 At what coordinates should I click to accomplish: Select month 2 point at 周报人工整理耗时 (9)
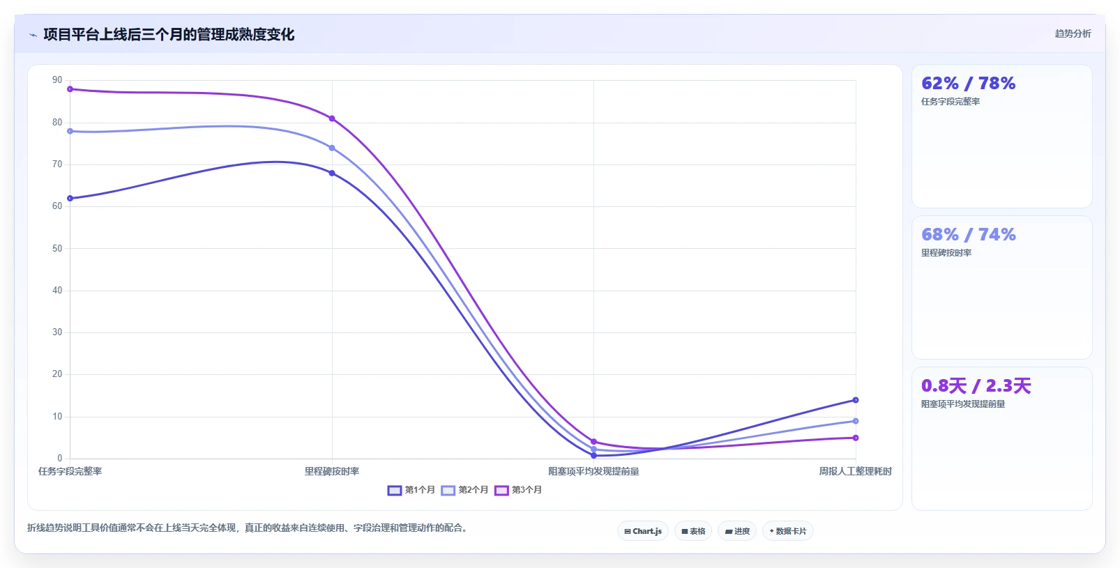point(856,421)
